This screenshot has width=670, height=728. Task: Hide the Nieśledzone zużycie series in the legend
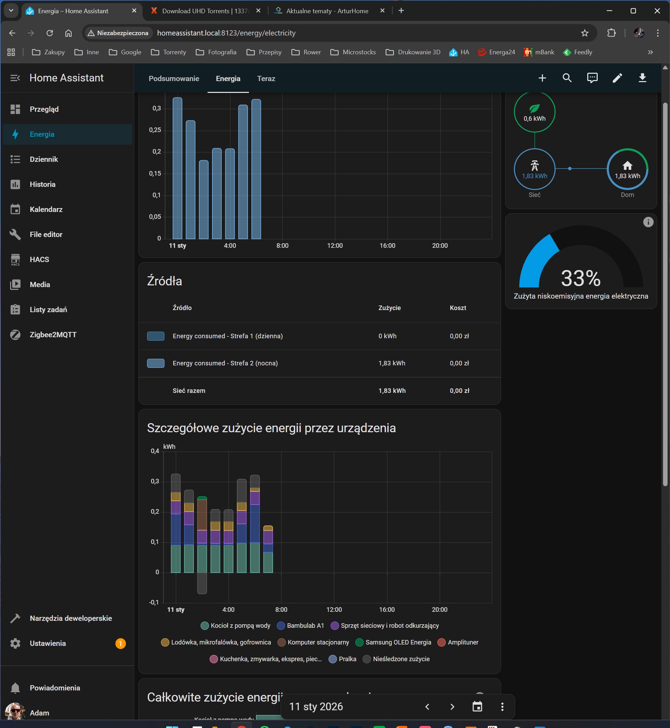pyautogui.click(x=396, y=659)
